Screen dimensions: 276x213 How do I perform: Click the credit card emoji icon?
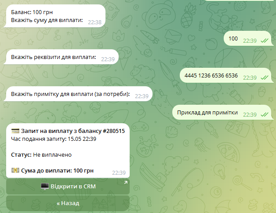[15, 131]
